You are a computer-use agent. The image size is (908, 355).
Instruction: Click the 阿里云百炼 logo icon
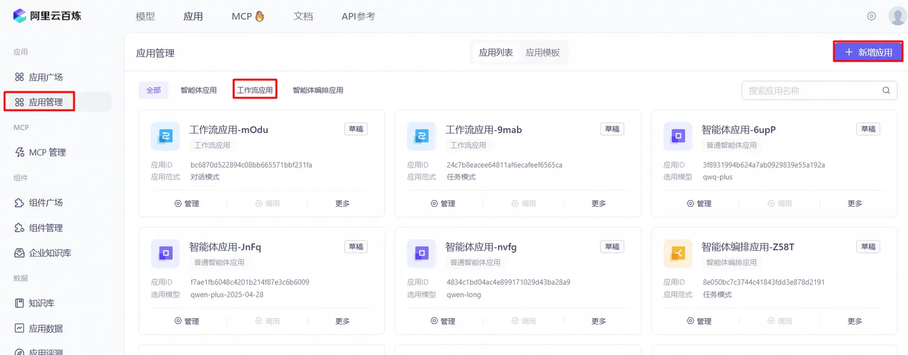(x=19, y=16)
